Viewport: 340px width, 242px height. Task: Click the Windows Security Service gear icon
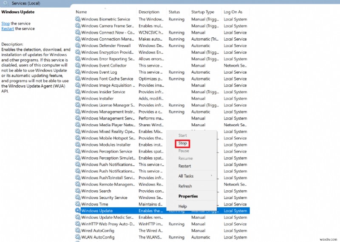click(78, 197)
